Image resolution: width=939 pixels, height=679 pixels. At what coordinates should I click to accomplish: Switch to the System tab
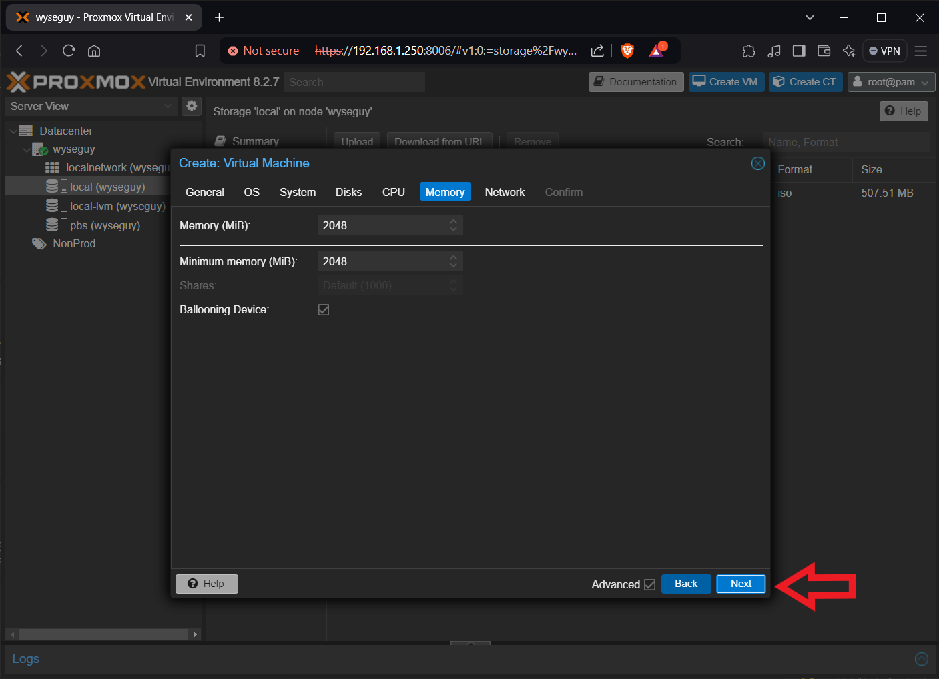pyautogui.click(x=298, y=192)
